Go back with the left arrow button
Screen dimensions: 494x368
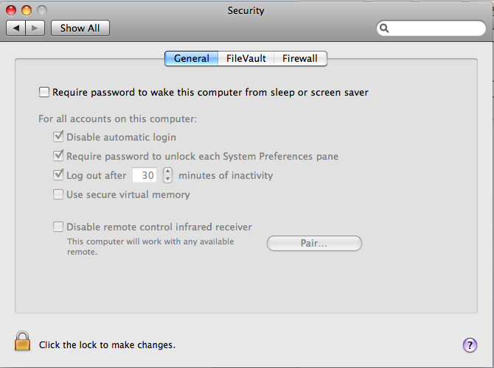[16, 28]
